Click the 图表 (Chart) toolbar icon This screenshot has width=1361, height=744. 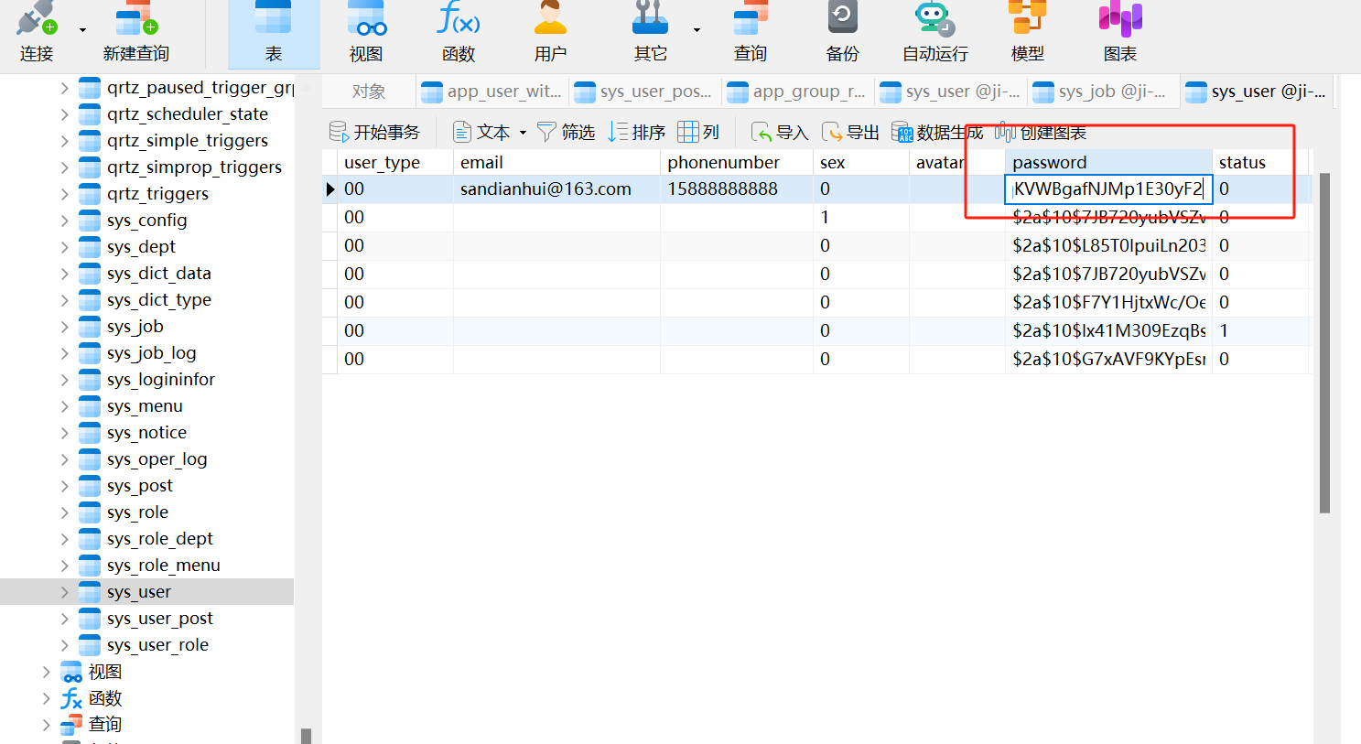click(1119, 33)
